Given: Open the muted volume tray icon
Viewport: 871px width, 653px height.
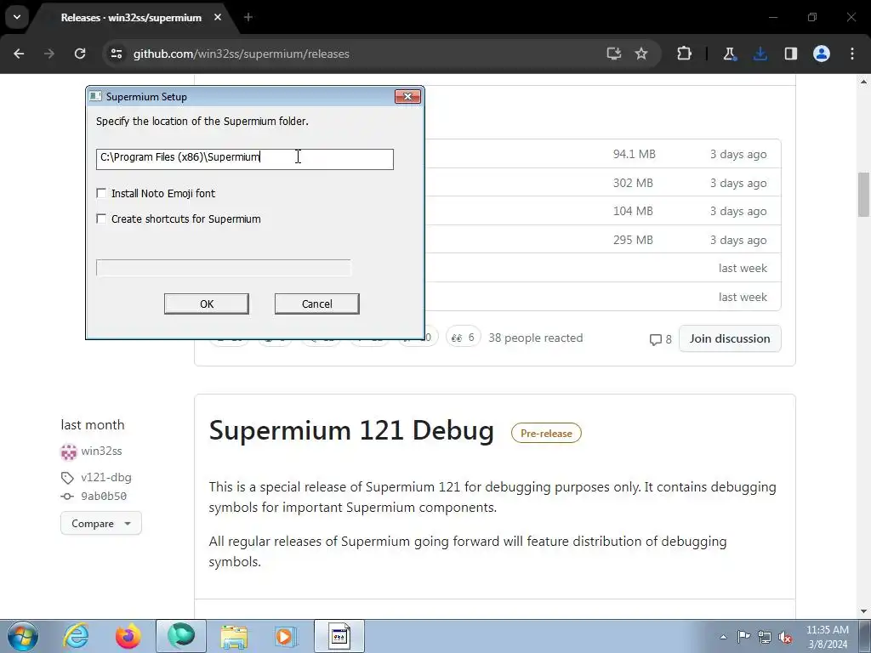Looking at the screenshot, I should tap(785, 637).
